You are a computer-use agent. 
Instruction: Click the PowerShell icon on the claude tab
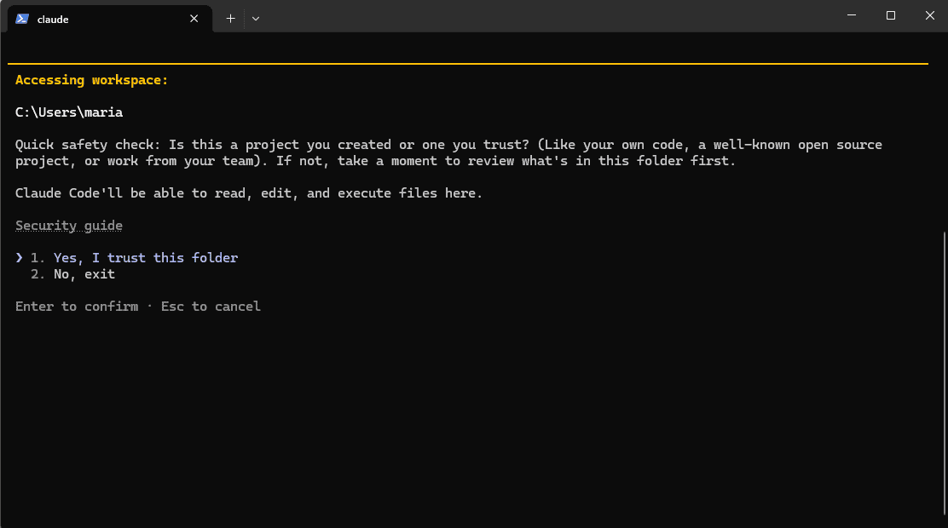pos(22,19)
